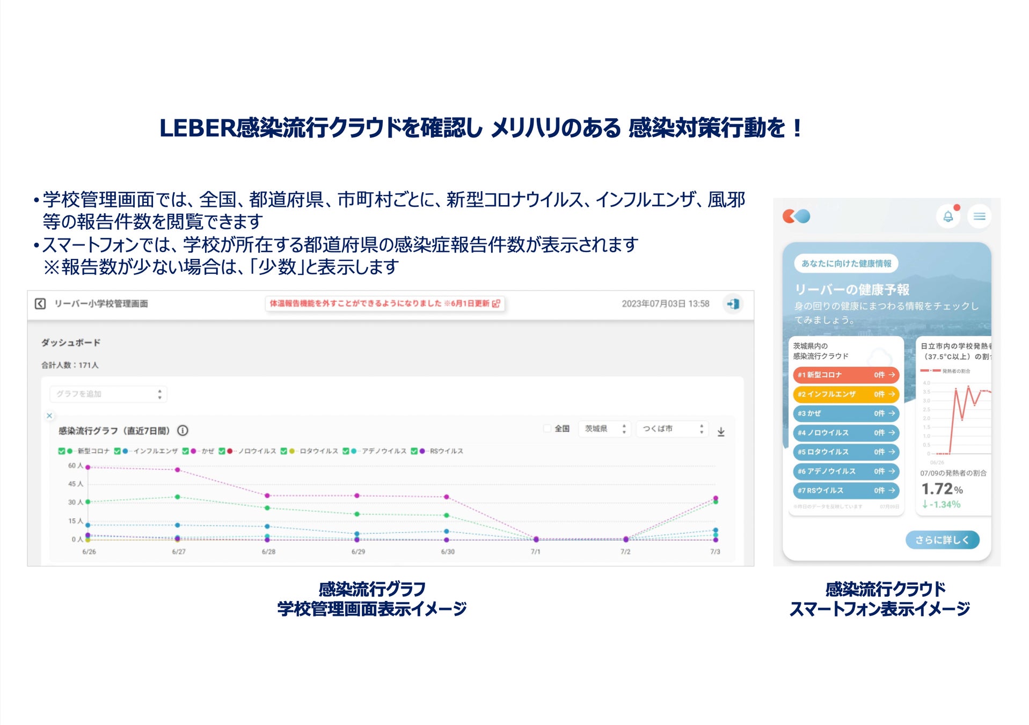This screenshot has width=1029, height=725.
Task: Uncheck the インフルエンザ legend checkbox
Action: (118, 451)
